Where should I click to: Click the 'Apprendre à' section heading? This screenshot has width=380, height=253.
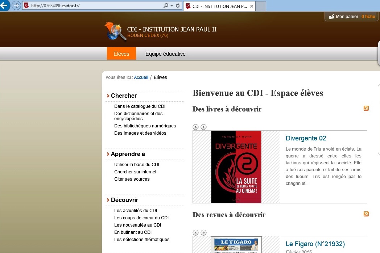click(128, 154)
